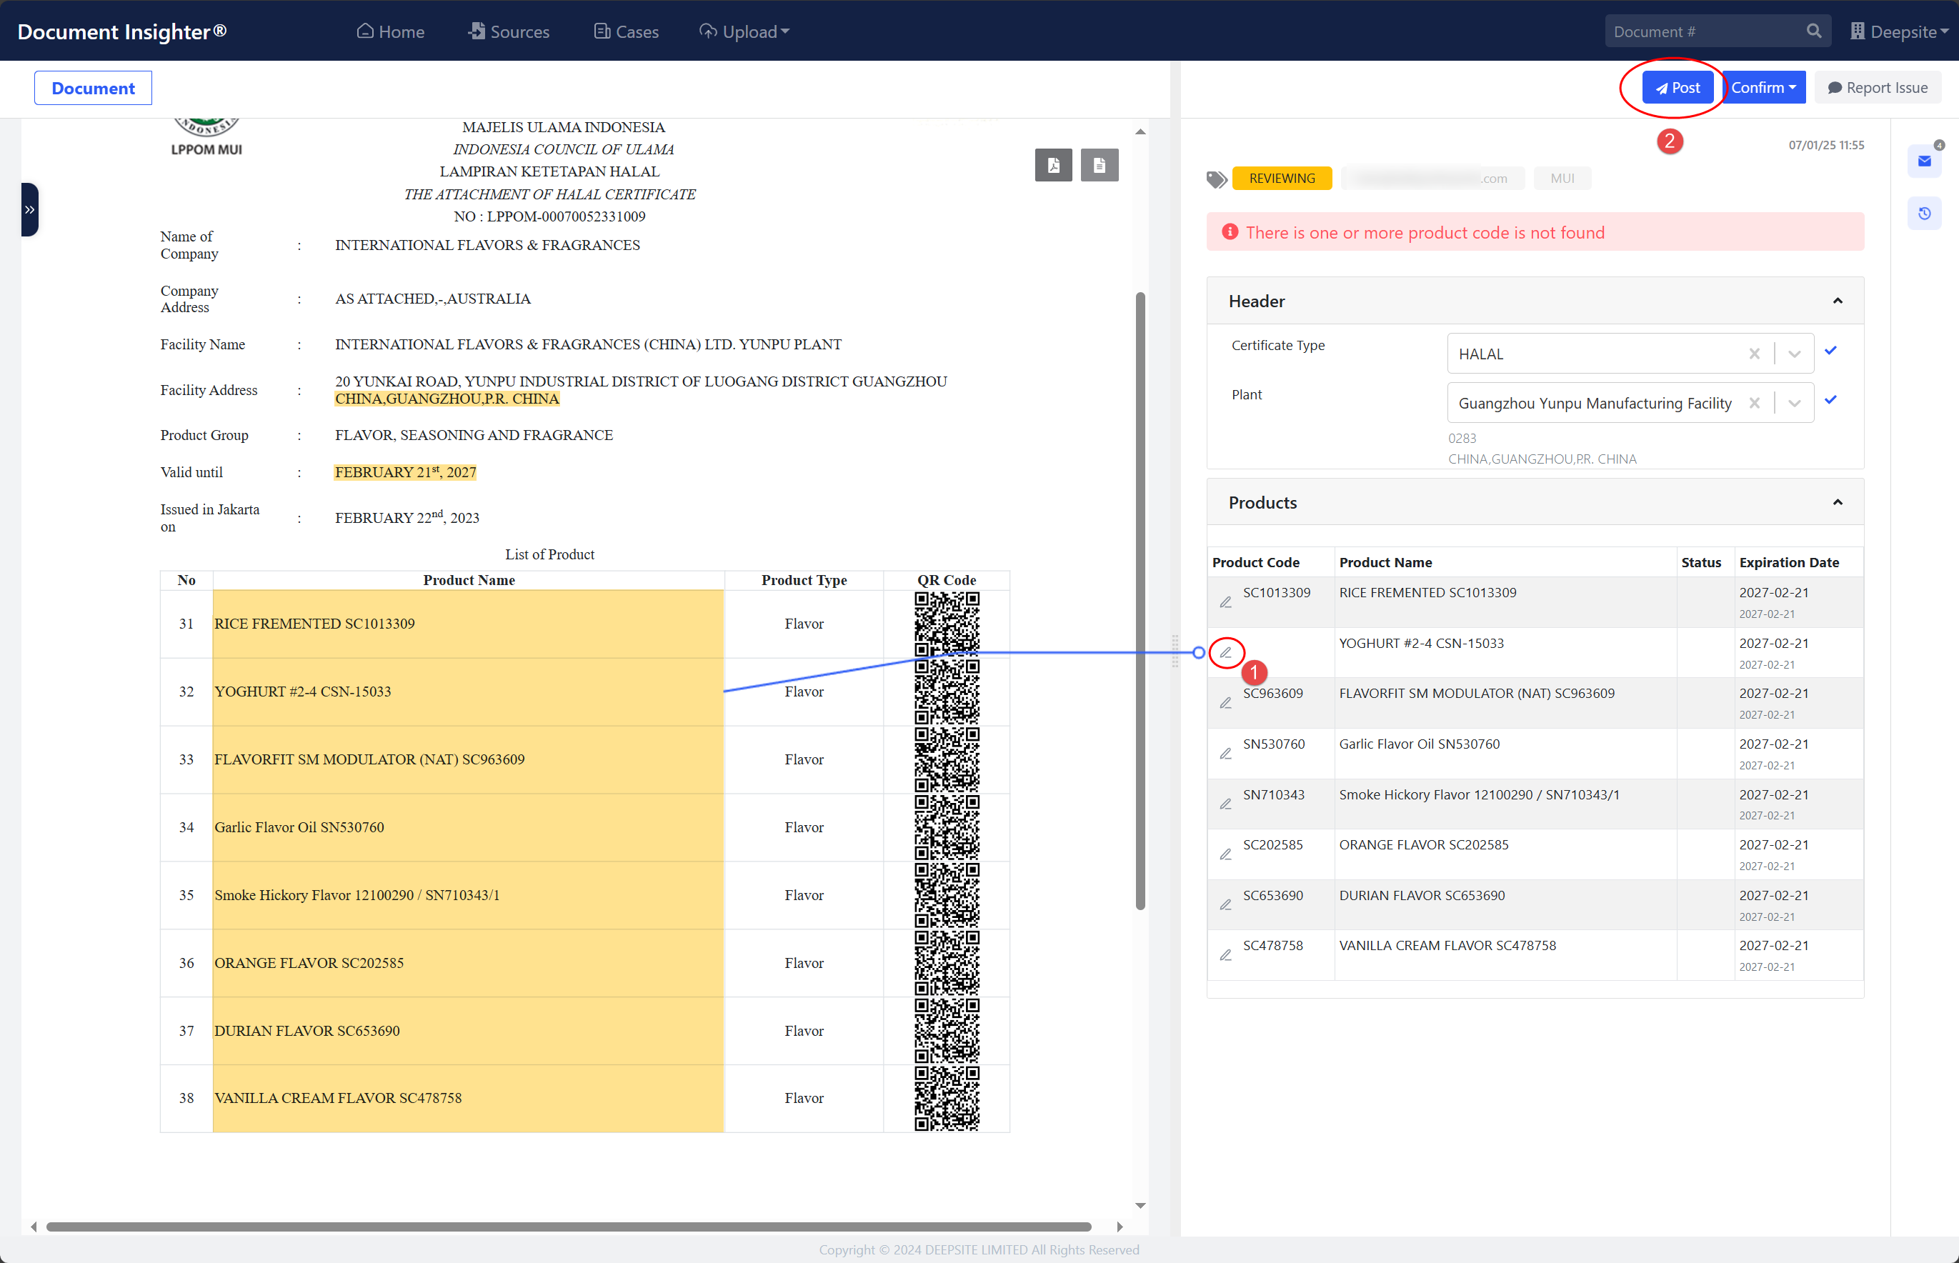
Task: Edit the YOGHURT #2-4 CSN-15033 product row
Action: click(x=1225, y=653)
